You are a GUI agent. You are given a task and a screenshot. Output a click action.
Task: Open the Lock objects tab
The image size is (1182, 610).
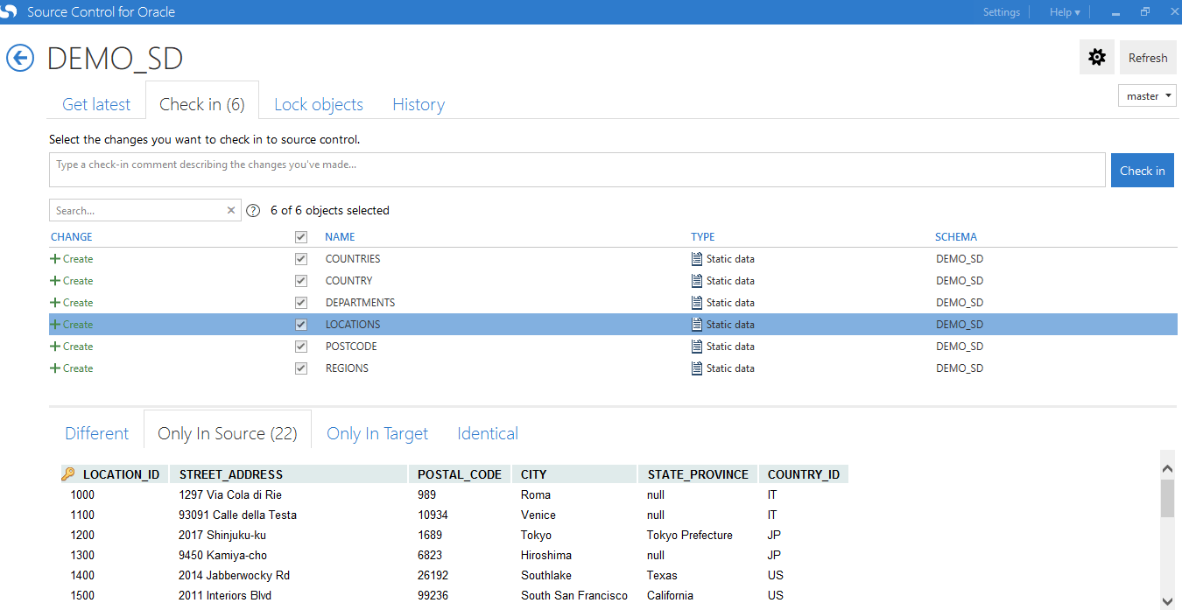tap(319, 104)
